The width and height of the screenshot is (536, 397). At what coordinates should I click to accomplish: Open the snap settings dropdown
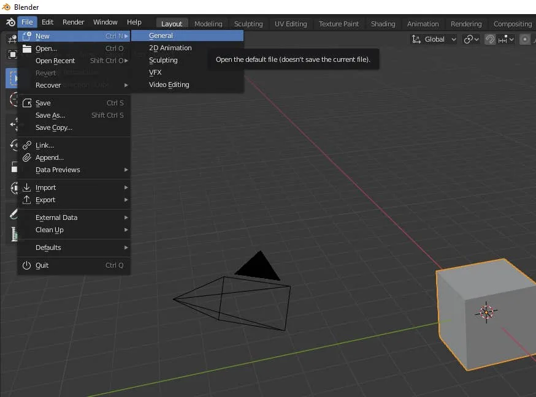pyautogui.click(x=507, y=39)
